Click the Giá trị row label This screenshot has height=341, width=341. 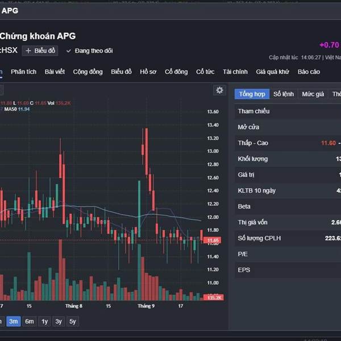click(246, 174)
